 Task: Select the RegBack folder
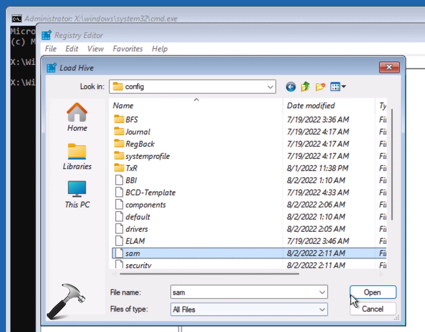click(x=140, y=144)
